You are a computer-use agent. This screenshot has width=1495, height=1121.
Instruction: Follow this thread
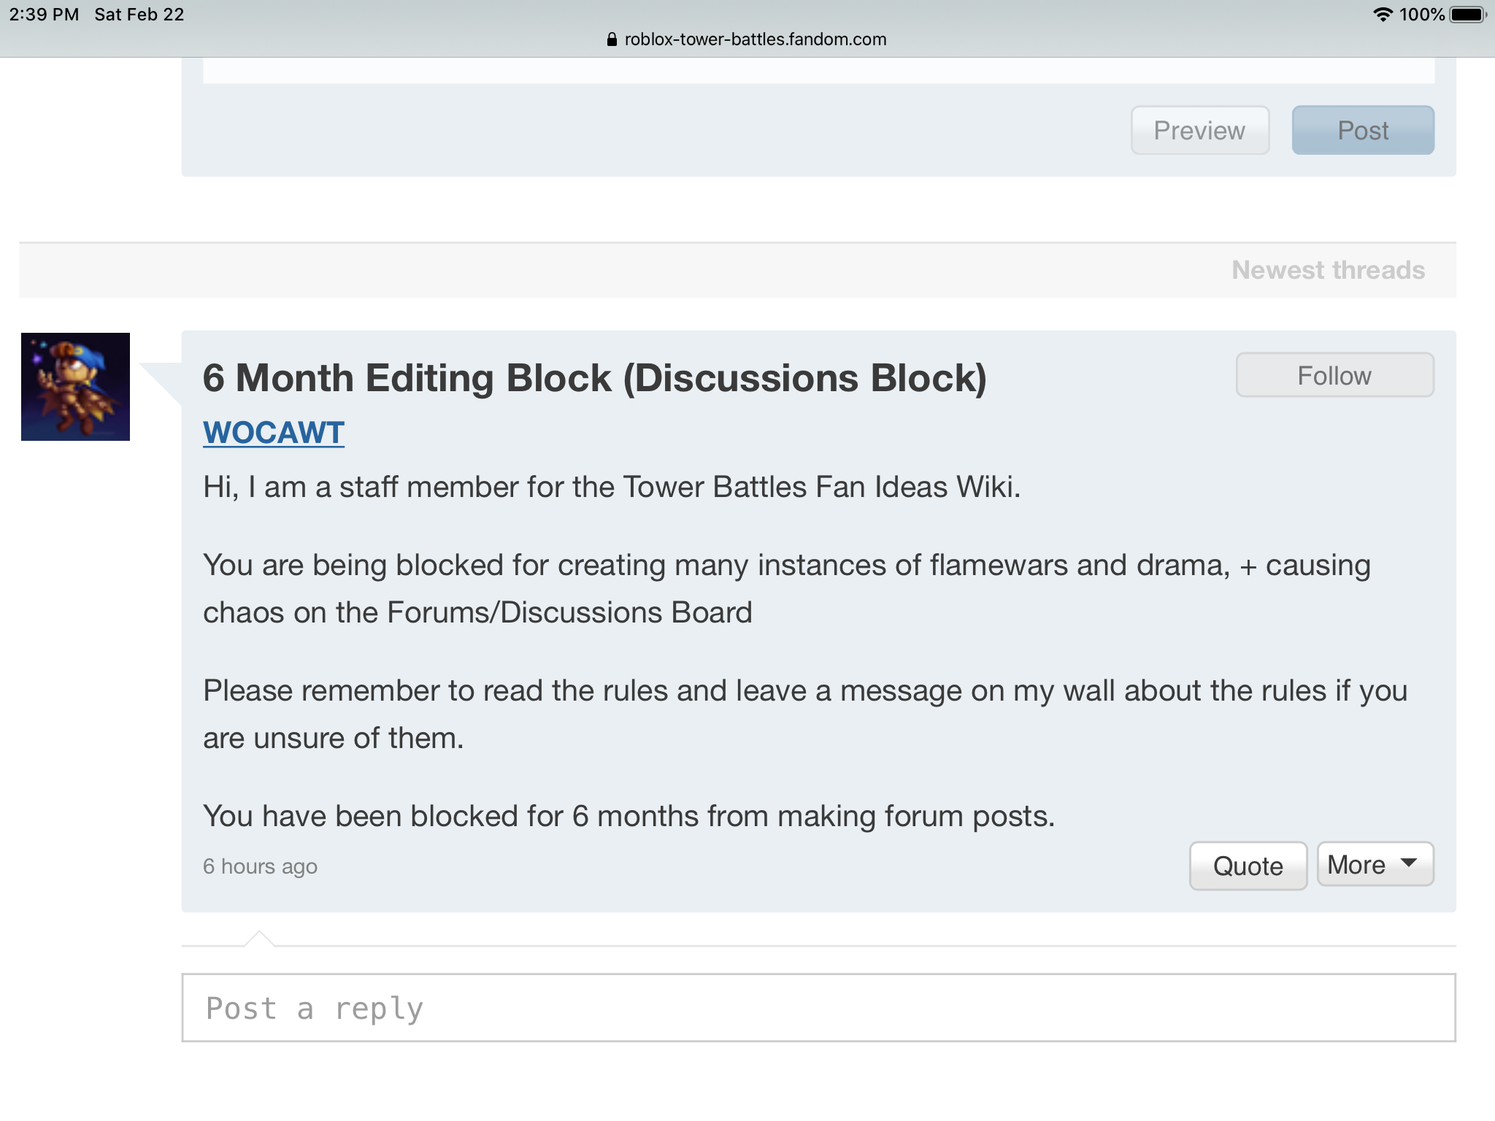(1334, 376)
